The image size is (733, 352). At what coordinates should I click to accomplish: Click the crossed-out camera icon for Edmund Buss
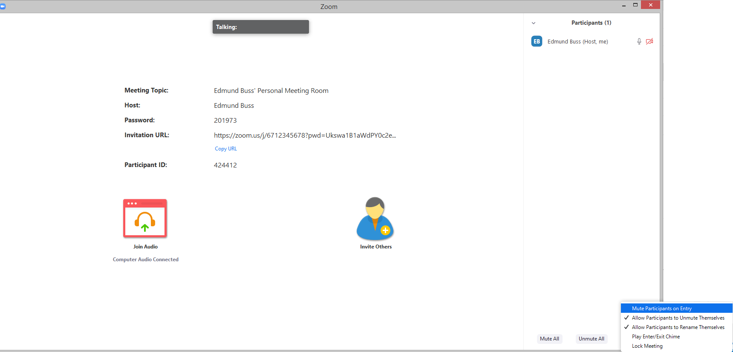coord(649,41)
